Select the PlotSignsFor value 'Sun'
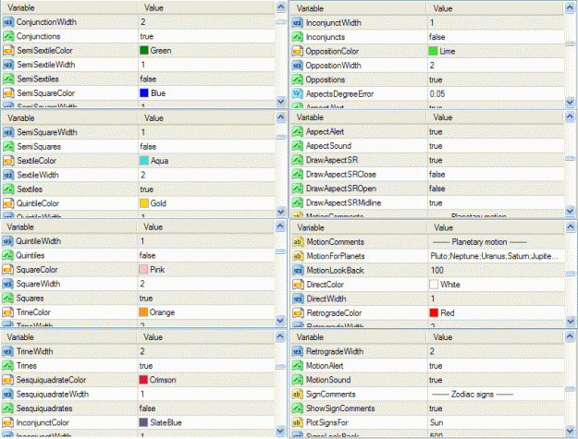The width and height of the screenshot is (578, 439). pos(437,422)
